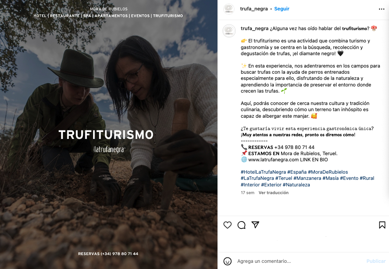
Task: Click the 17 sem post timestamp
Action: point(247,193)
